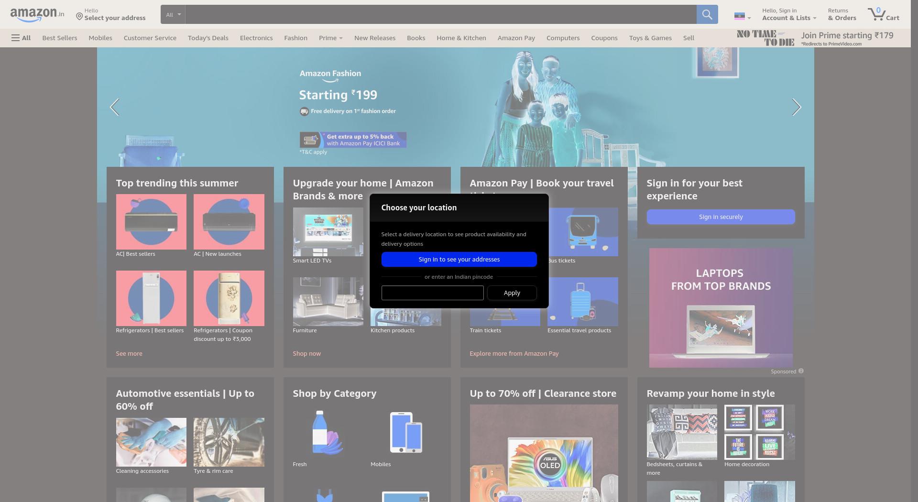Open Toys & Games in navigation bar

650,38
